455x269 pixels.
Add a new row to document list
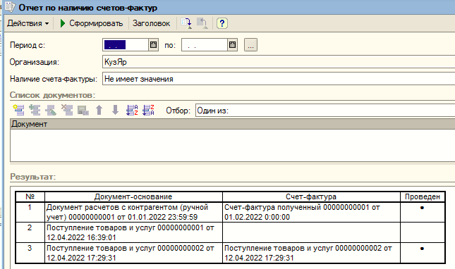click(x=19, y=110)
